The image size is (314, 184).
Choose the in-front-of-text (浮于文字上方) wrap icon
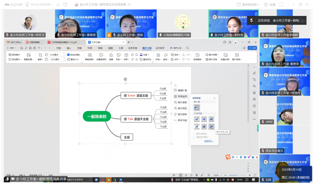[212, 127]
